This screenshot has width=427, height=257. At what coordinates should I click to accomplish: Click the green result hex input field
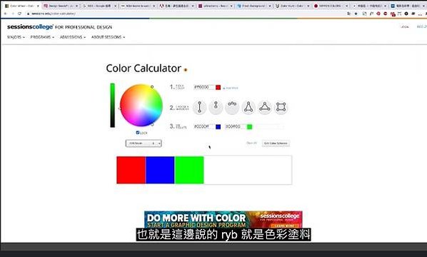pos(235,126)
